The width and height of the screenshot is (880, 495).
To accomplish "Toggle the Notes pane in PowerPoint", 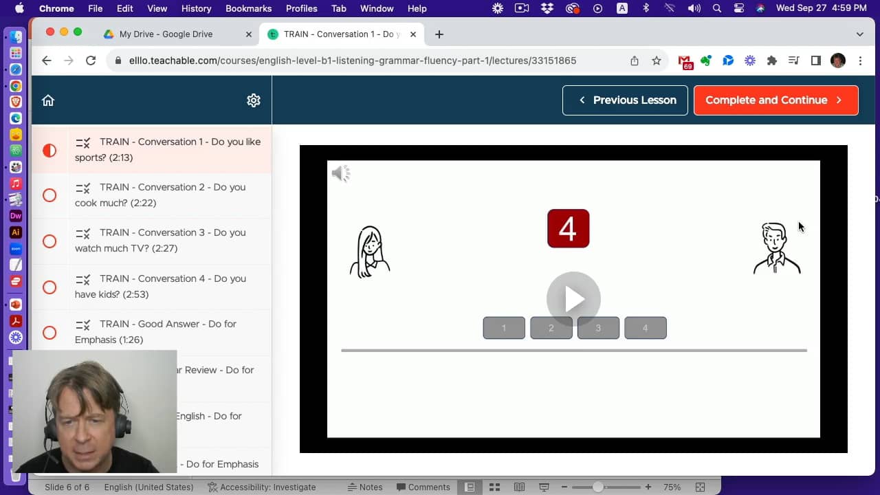I will (365, 487).
